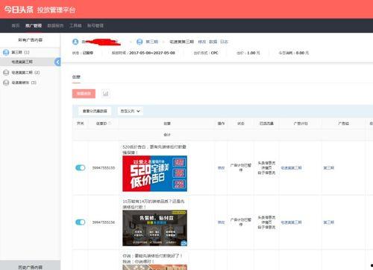This screenshot has width=373, height=270.
Task: Click the date range 2017-05-08~2027-05-08
Action: pyautogui.click(x=152, y=53)
